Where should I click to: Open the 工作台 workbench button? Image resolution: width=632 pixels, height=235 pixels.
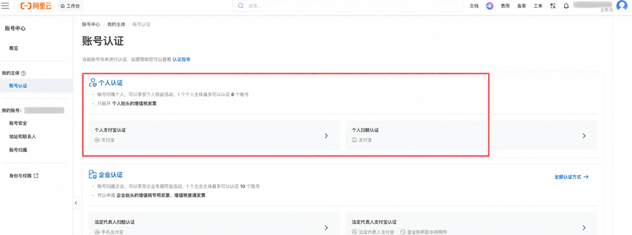(70, 6)
